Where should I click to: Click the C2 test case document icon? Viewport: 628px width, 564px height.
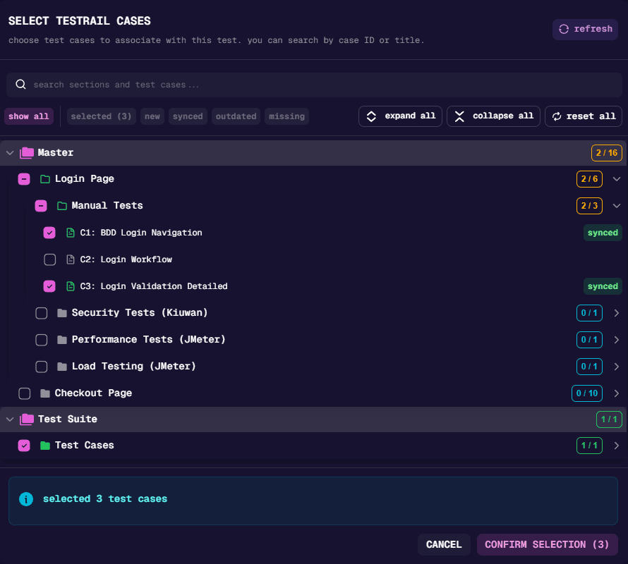point(71,259)
